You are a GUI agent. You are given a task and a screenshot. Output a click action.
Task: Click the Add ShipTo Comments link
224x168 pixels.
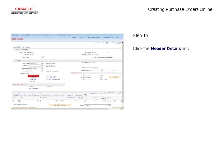click(x=53, y=80)
